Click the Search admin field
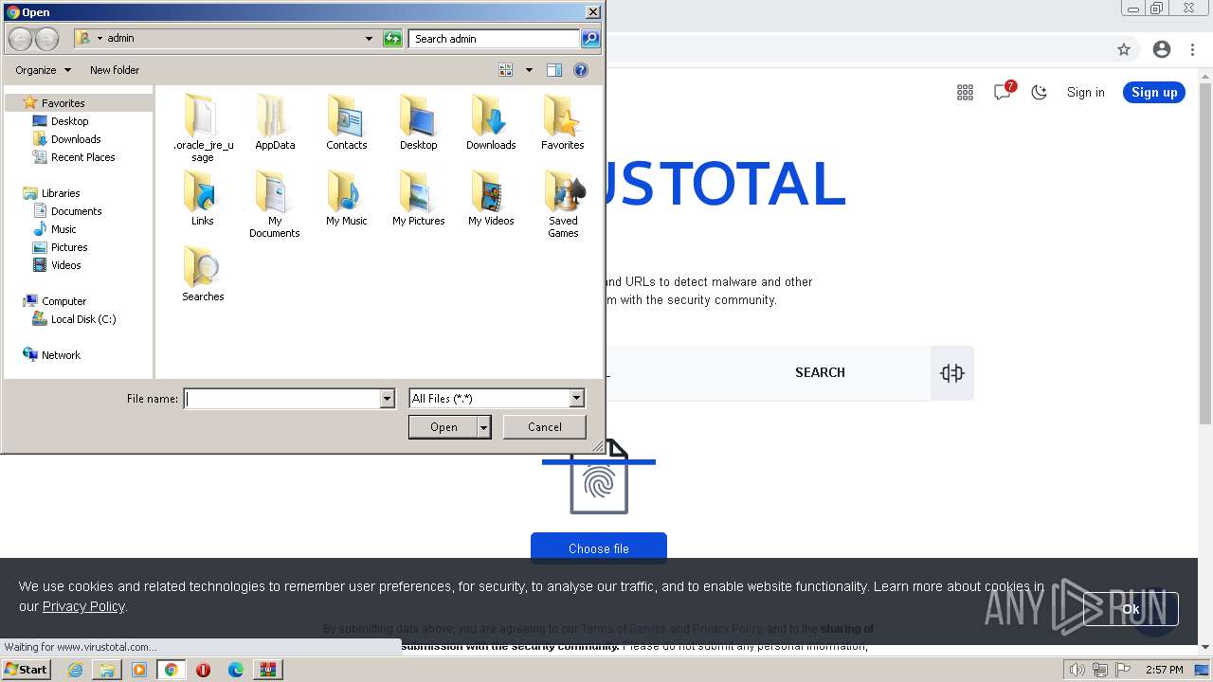This screenshot has height=682, width=1213. 495,39
